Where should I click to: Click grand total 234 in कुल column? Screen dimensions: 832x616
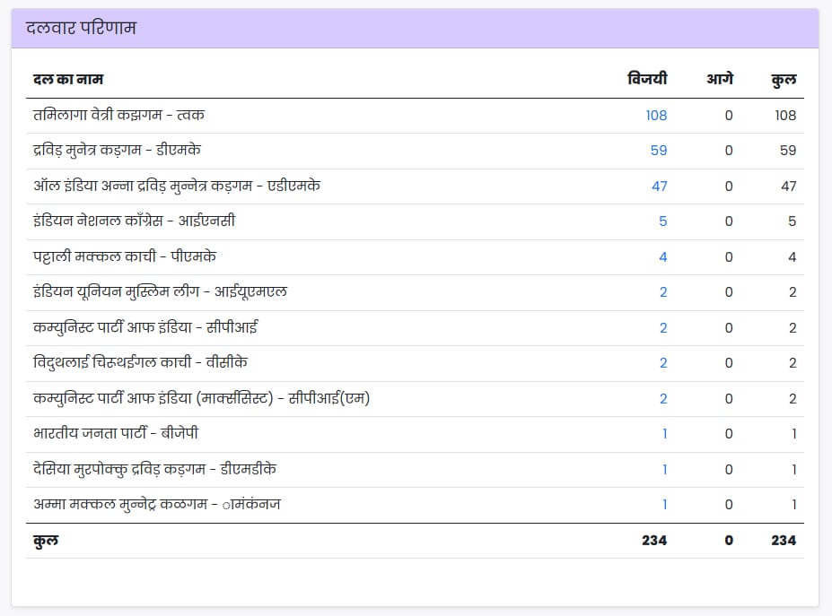tap(784, 541)
